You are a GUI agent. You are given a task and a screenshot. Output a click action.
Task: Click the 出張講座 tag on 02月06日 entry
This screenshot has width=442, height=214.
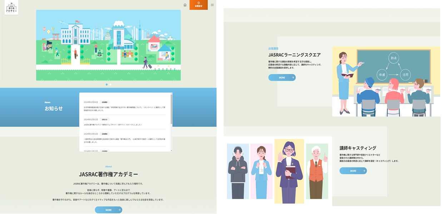tap(105, 102)
